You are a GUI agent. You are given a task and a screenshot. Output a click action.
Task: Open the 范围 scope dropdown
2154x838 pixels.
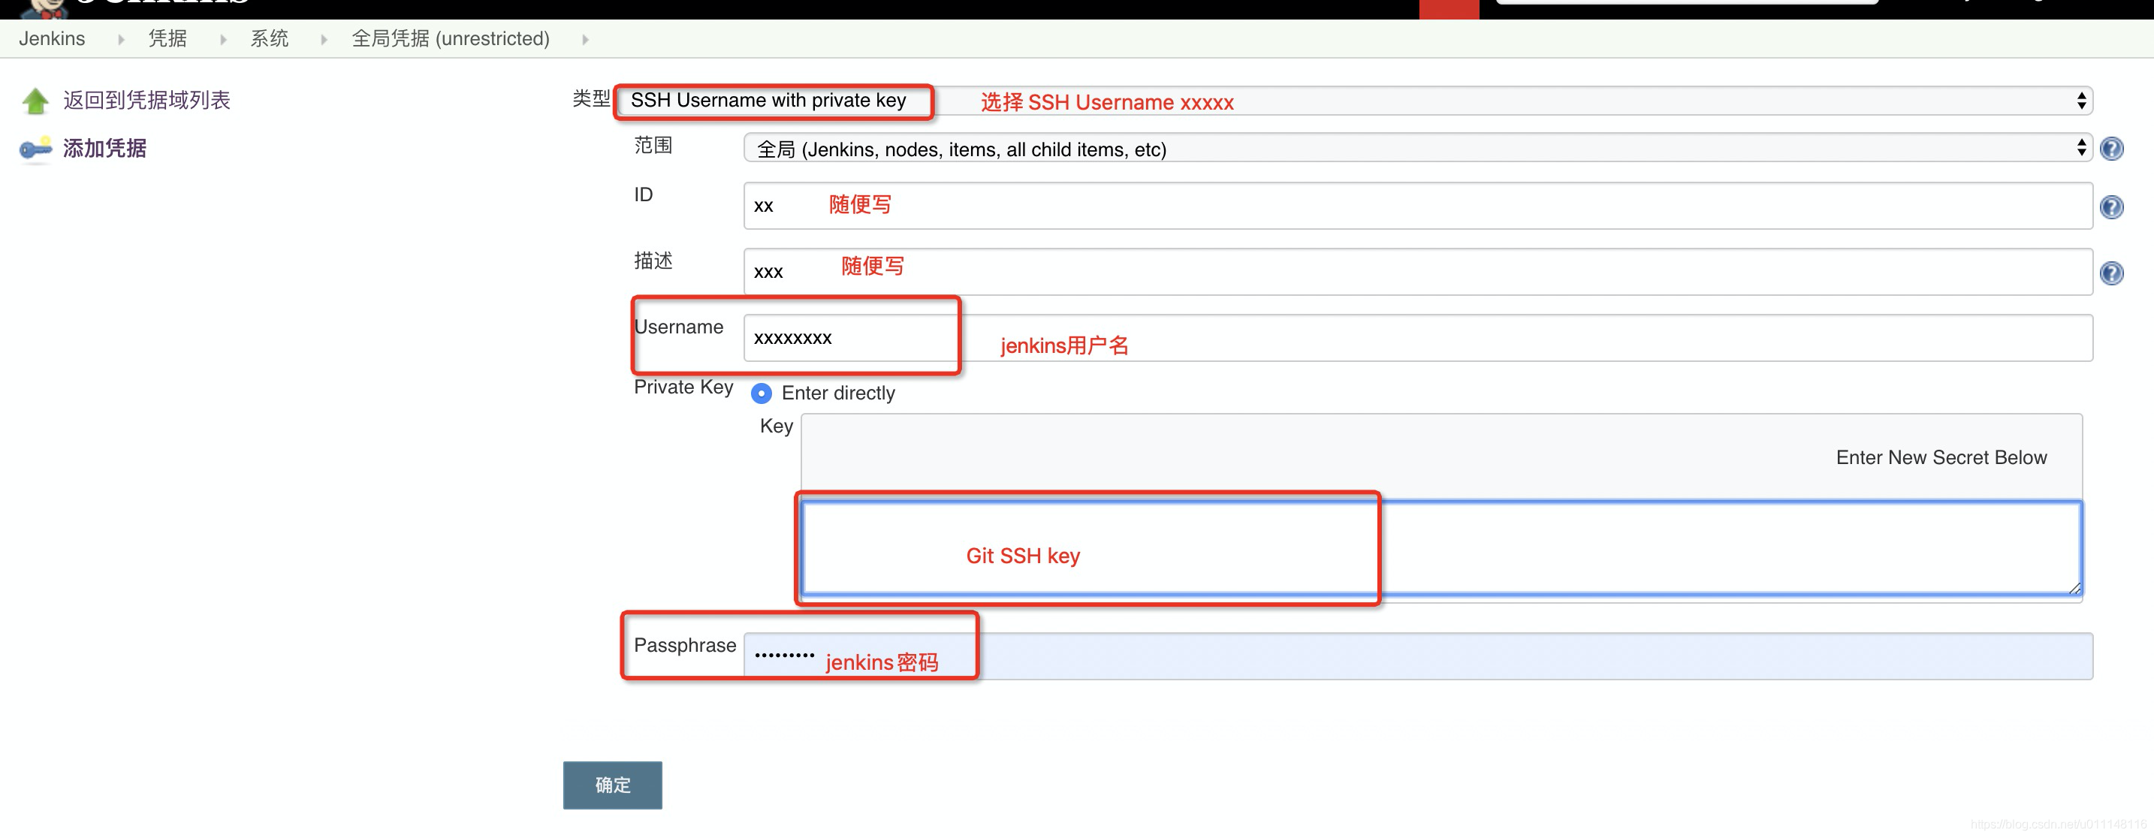click(x=1417, y=149)
